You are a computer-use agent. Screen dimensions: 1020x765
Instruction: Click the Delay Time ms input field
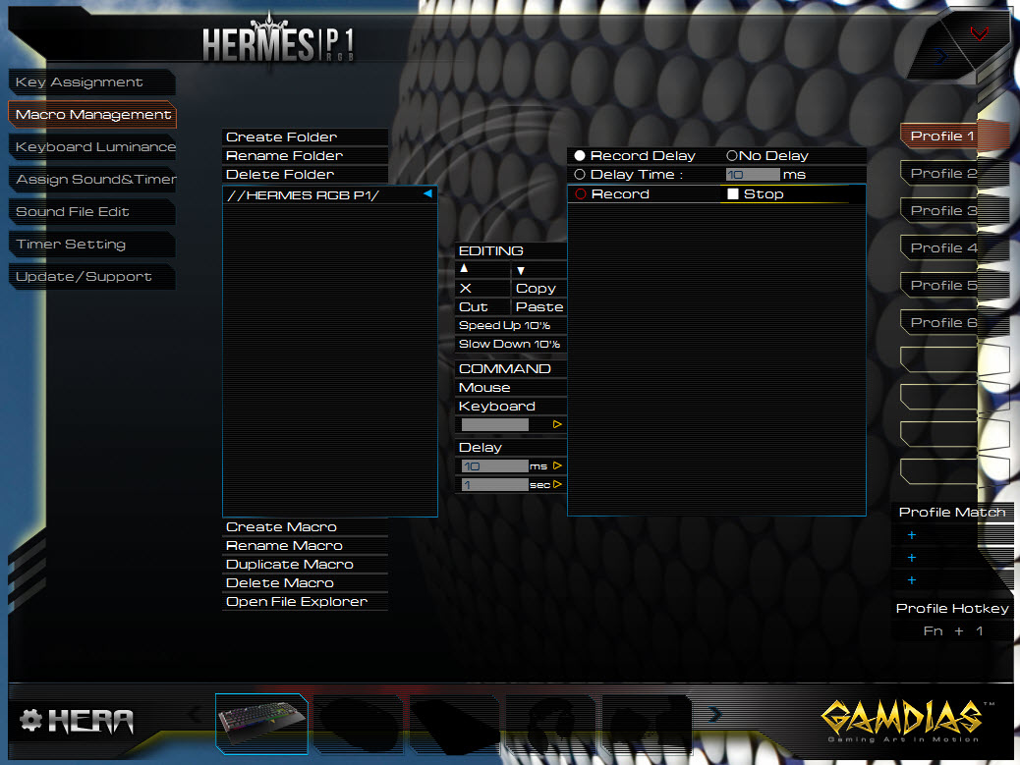coord(753,174)
